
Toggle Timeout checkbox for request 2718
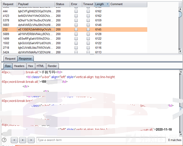(x=88, y=48)
